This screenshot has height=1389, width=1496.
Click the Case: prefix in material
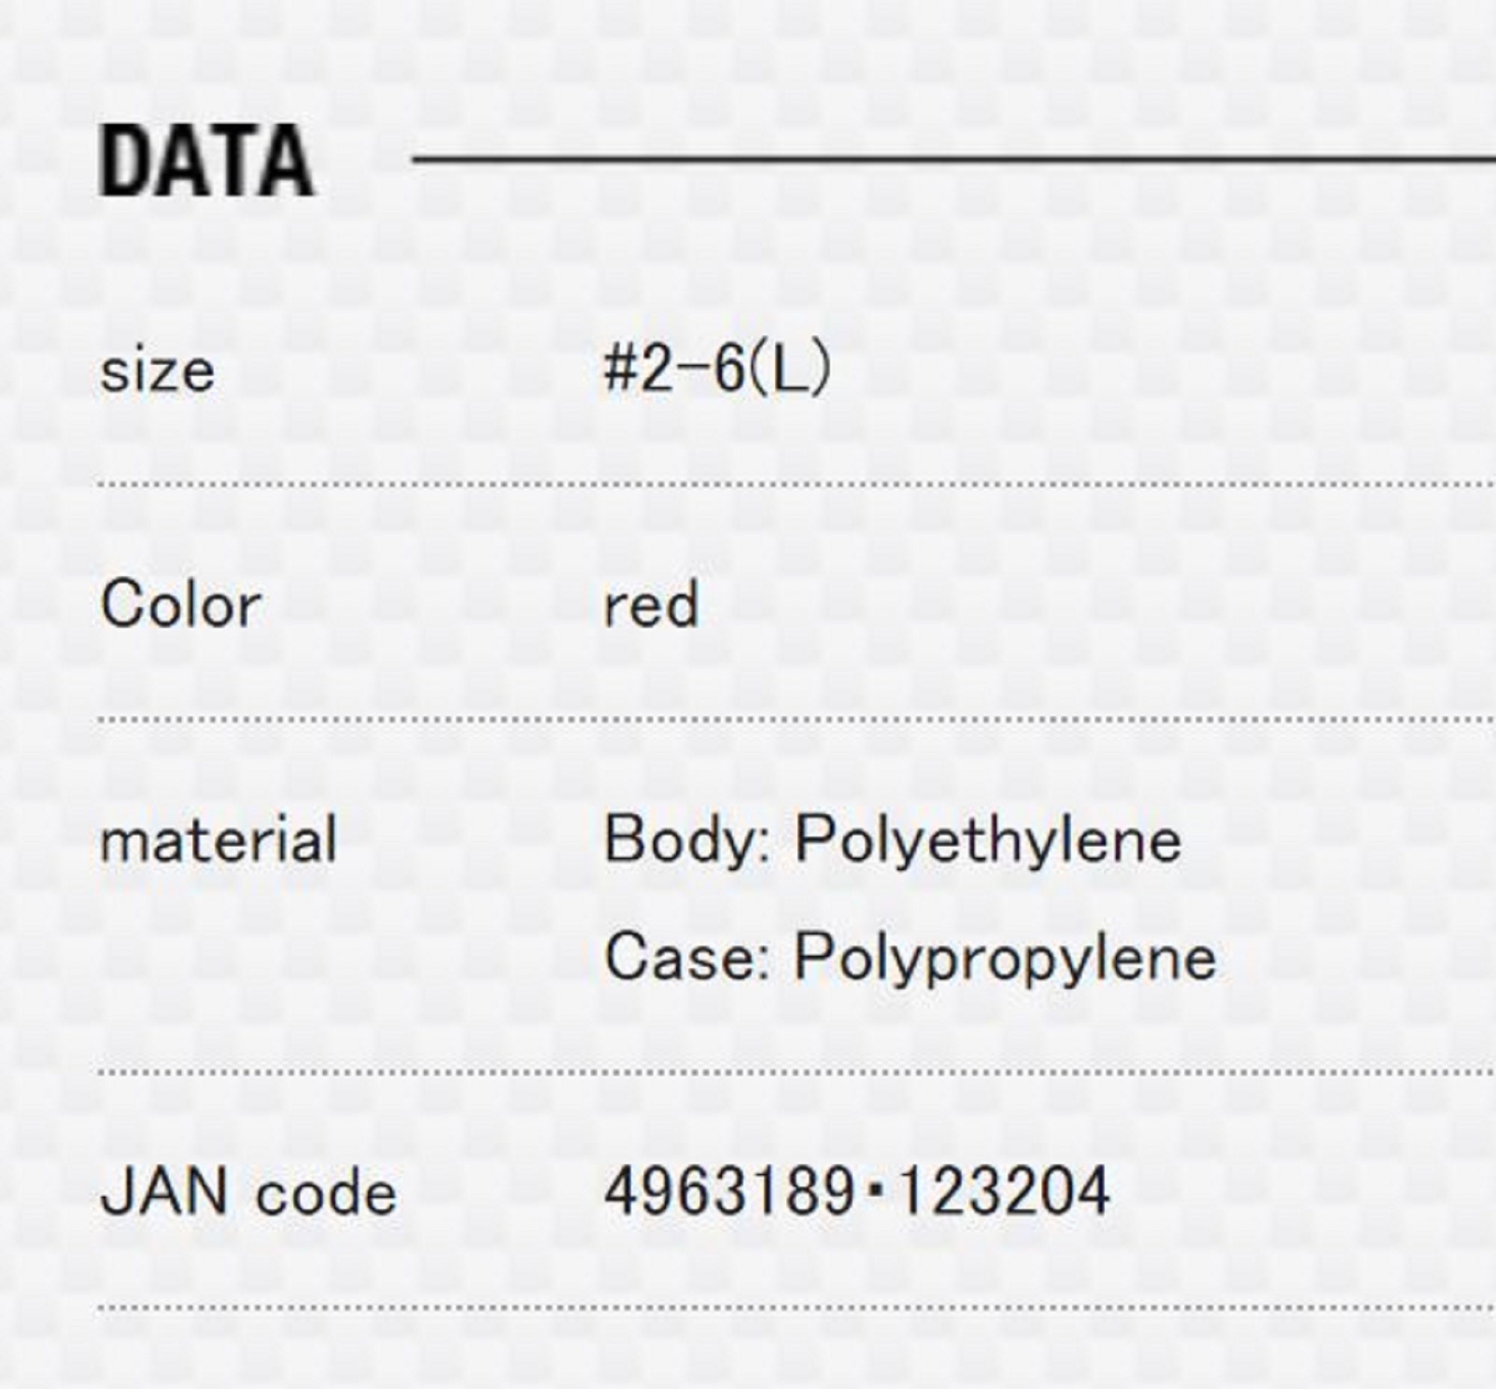(x=688, y=957)
